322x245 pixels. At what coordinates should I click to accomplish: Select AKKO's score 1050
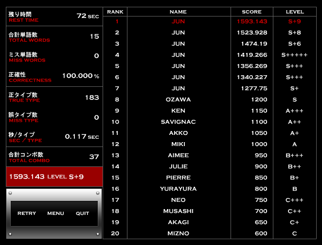259,133
